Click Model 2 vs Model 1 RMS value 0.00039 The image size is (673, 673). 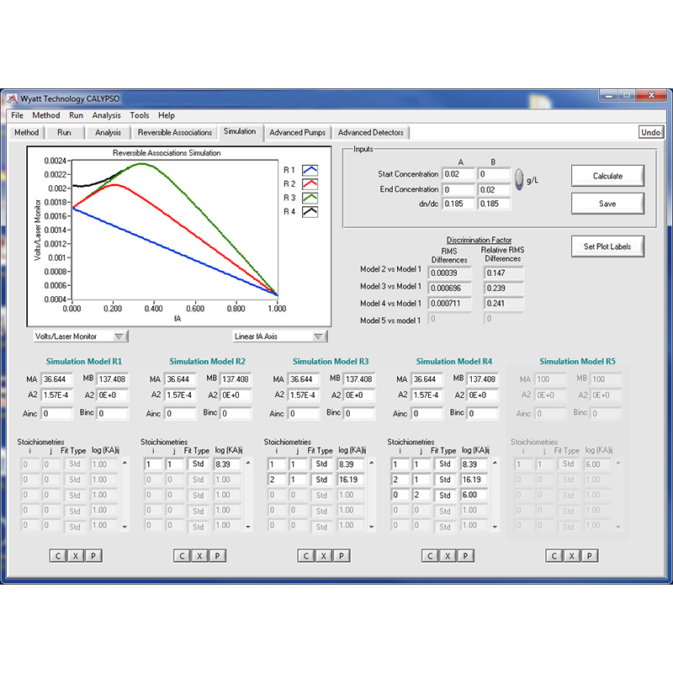[x=449, y=273]
